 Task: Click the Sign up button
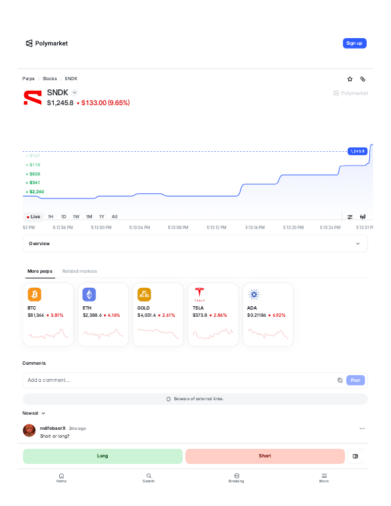coord(354,43)
